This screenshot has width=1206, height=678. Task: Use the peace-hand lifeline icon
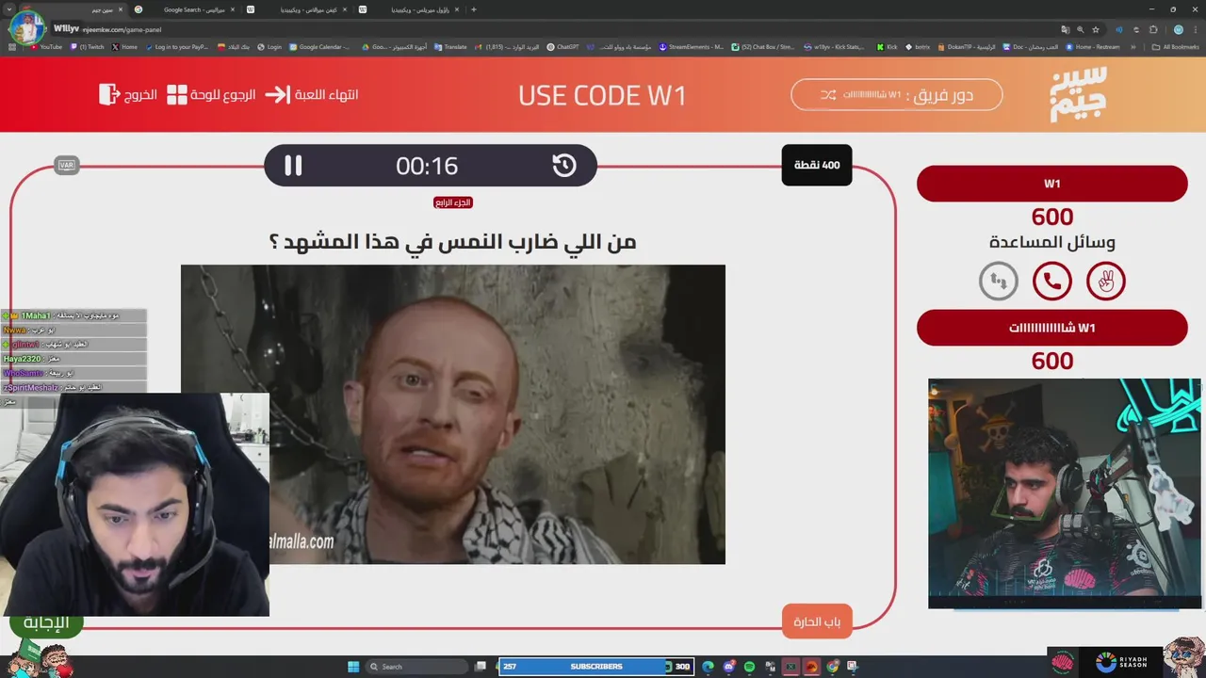(1106, 281)
